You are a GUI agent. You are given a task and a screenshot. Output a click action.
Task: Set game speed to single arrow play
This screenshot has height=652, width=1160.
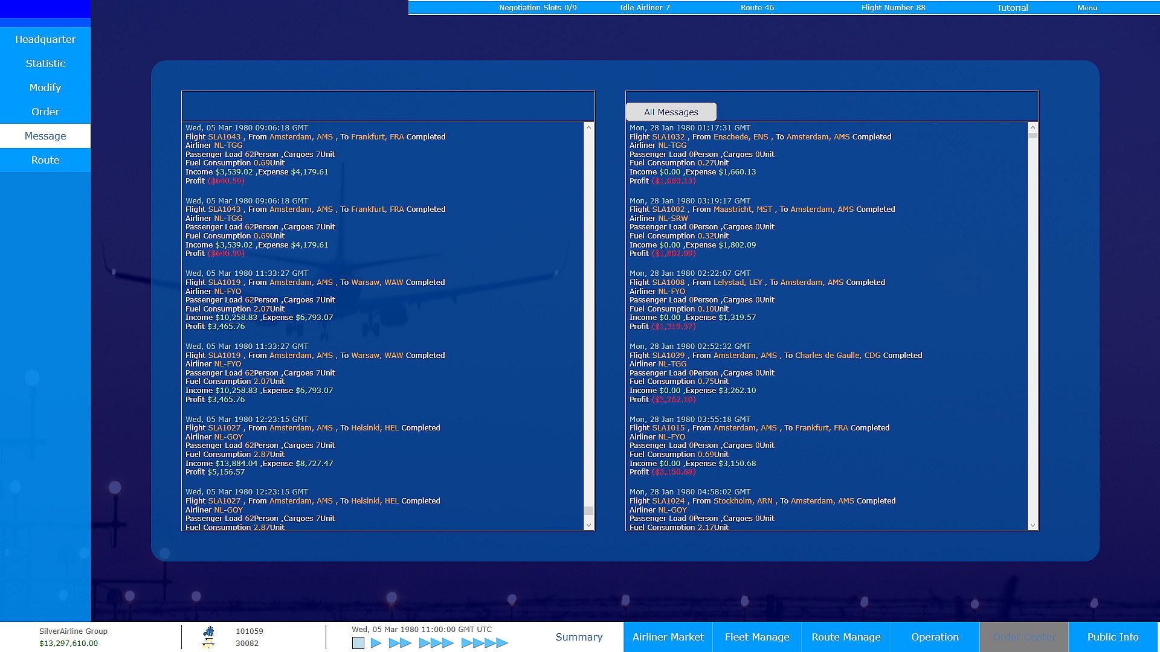point(376,643)
